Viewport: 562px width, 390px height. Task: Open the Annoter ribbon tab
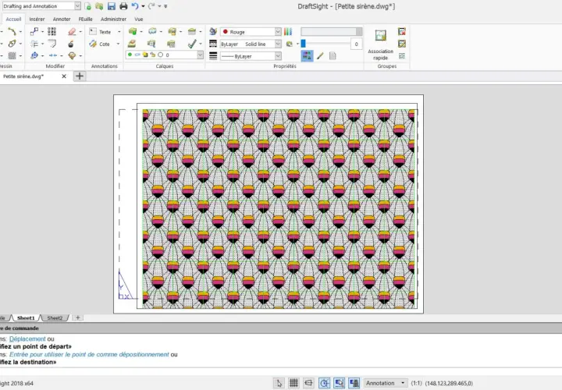[62, 19]
